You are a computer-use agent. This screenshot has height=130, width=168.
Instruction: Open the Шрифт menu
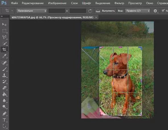coord(87,3)
